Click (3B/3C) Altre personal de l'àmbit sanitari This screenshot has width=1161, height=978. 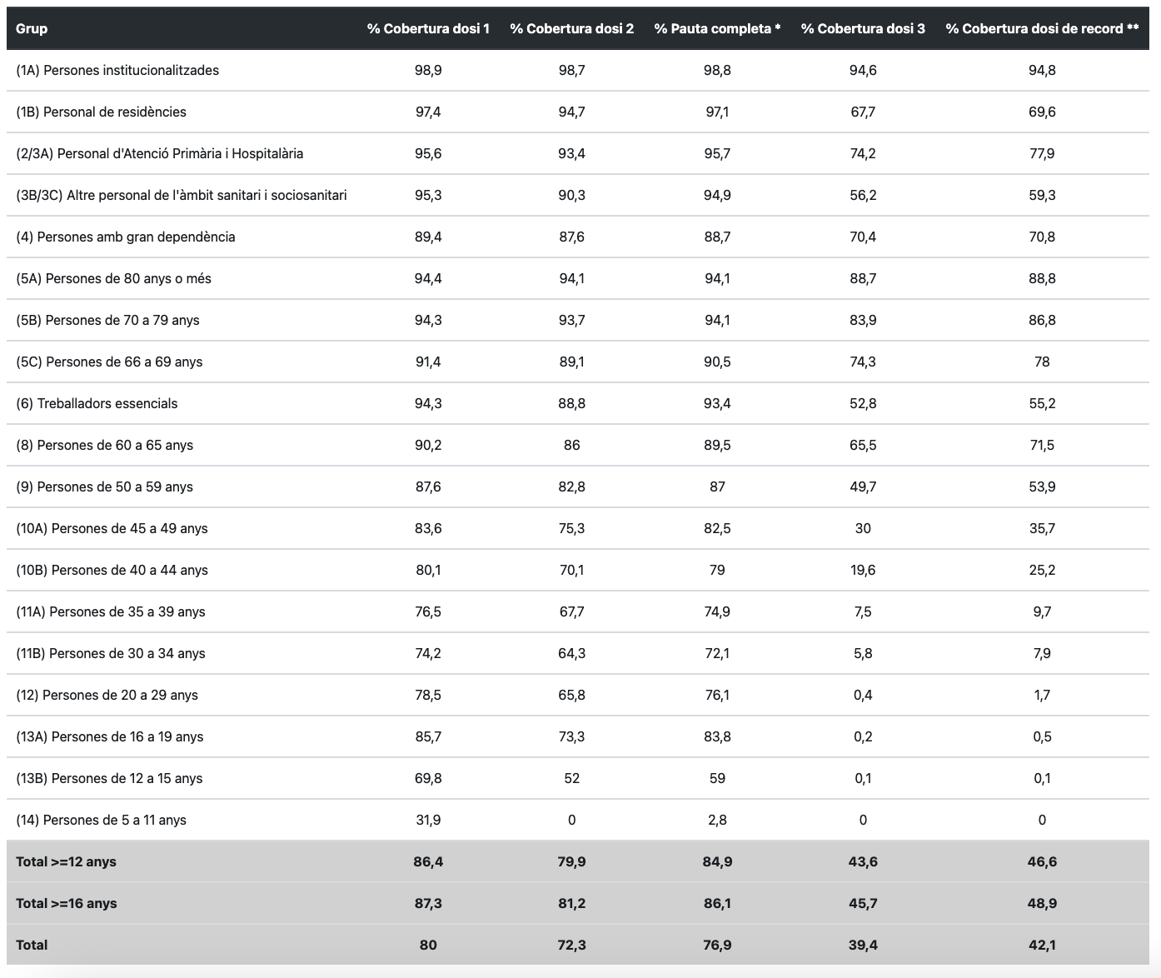coord(182,195)
